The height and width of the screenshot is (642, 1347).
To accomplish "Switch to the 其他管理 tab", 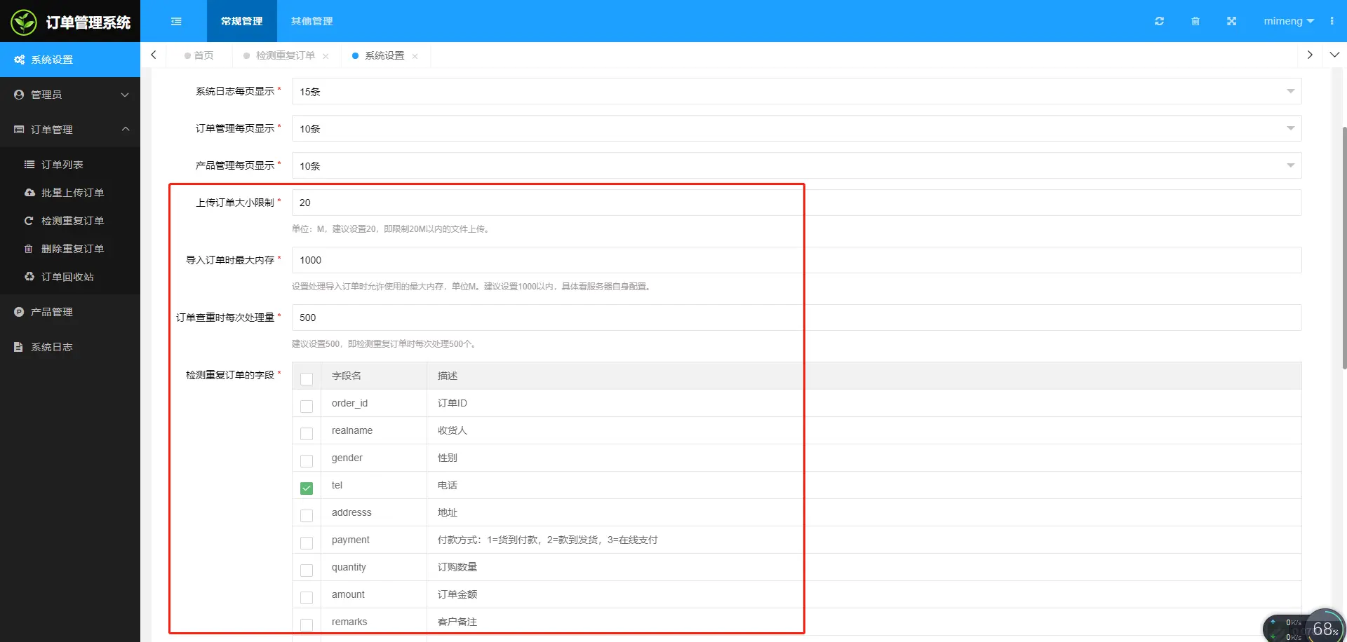I will pos(311,21).
